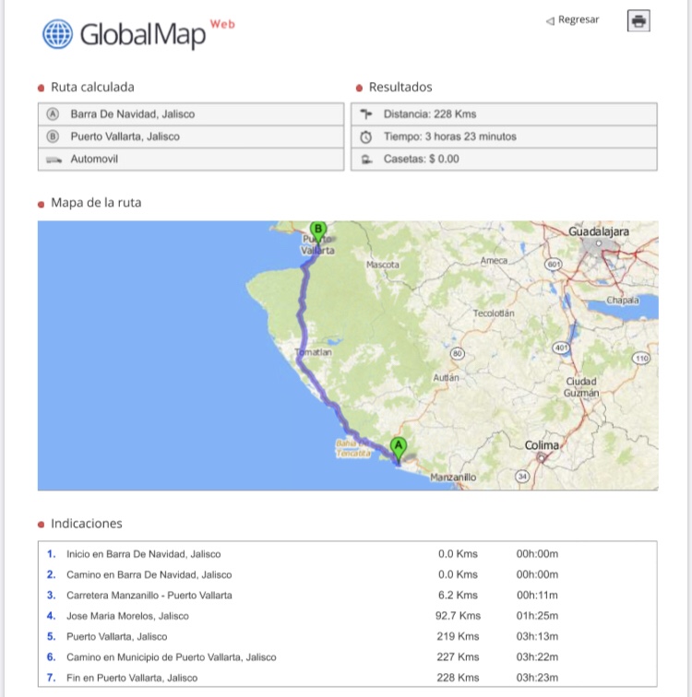Click step 6 Camino en Municipio de Puerto Vallarta

pyautogui.click(x=171, y=657)
